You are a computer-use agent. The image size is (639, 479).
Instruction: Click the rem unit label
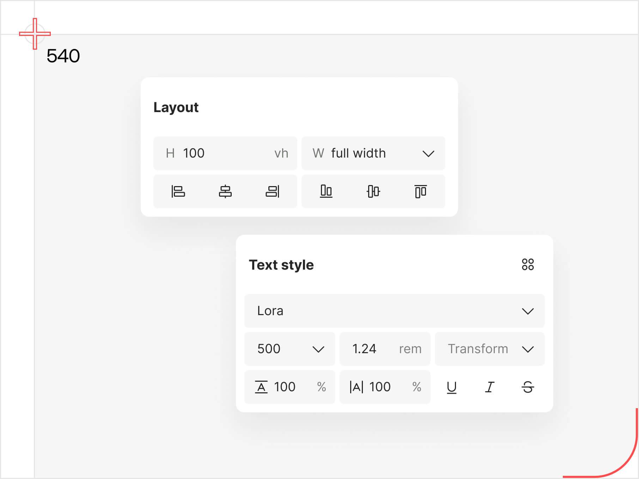[x=410, y=349]
